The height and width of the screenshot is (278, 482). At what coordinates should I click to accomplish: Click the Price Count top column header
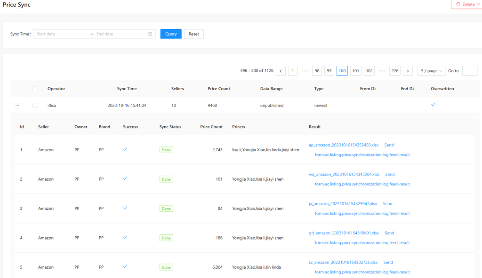[219, 89]
